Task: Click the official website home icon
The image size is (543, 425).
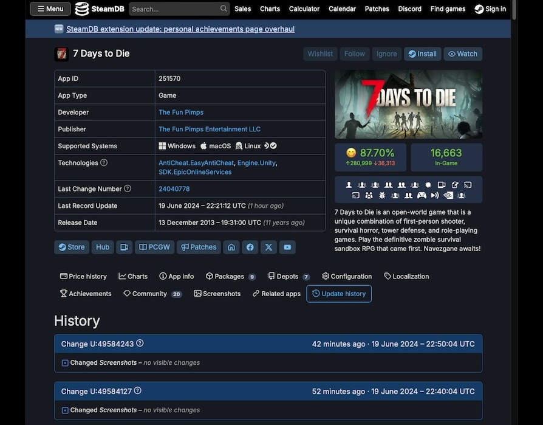Action: coord(231,247)
